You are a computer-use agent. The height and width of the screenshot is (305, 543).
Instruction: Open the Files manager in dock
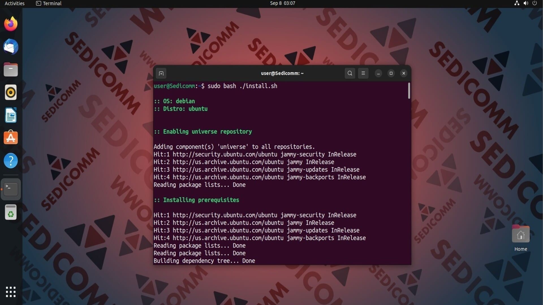click(x=11, y=70)
